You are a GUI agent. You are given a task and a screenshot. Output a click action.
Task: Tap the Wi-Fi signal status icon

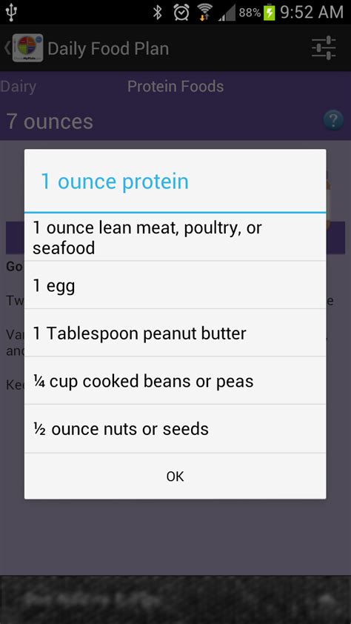(205, 13)
